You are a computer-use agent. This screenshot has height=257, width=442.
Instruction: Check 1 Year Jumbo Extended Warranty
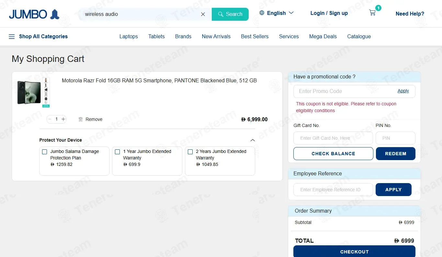tap(118, 152)
